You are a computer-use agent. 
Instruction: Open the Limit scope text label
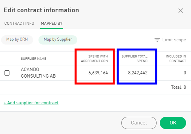(174, 40)
